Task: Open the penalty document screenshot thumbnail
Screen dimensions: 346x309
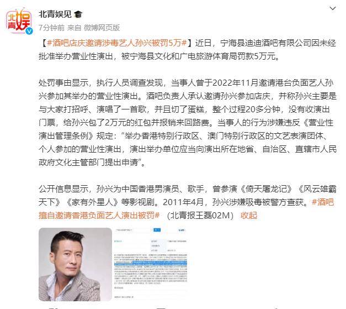Action: (x=151, y=264)
